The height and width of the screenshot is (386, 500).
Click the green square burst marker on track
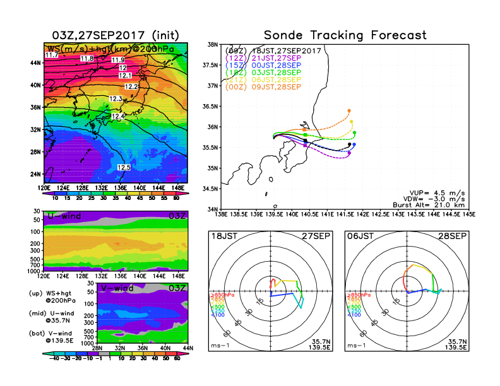pos(306,135)
